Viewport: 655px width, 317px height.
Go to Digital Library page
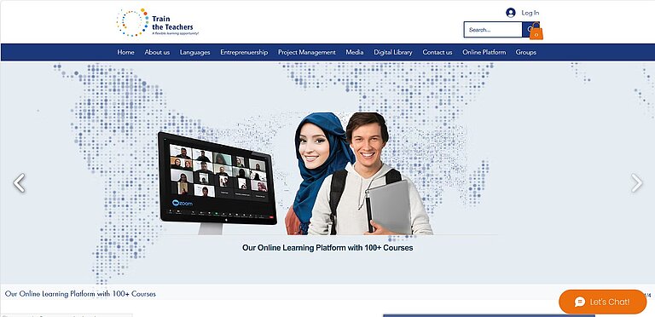[393, 52]
